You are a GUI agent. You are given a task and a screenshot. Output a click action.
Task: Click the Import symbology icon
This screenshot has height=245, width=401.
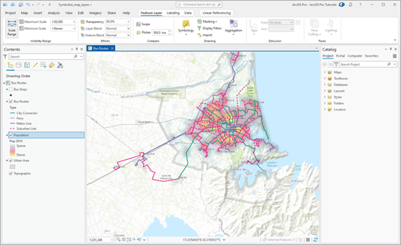(x=199, y=35)
